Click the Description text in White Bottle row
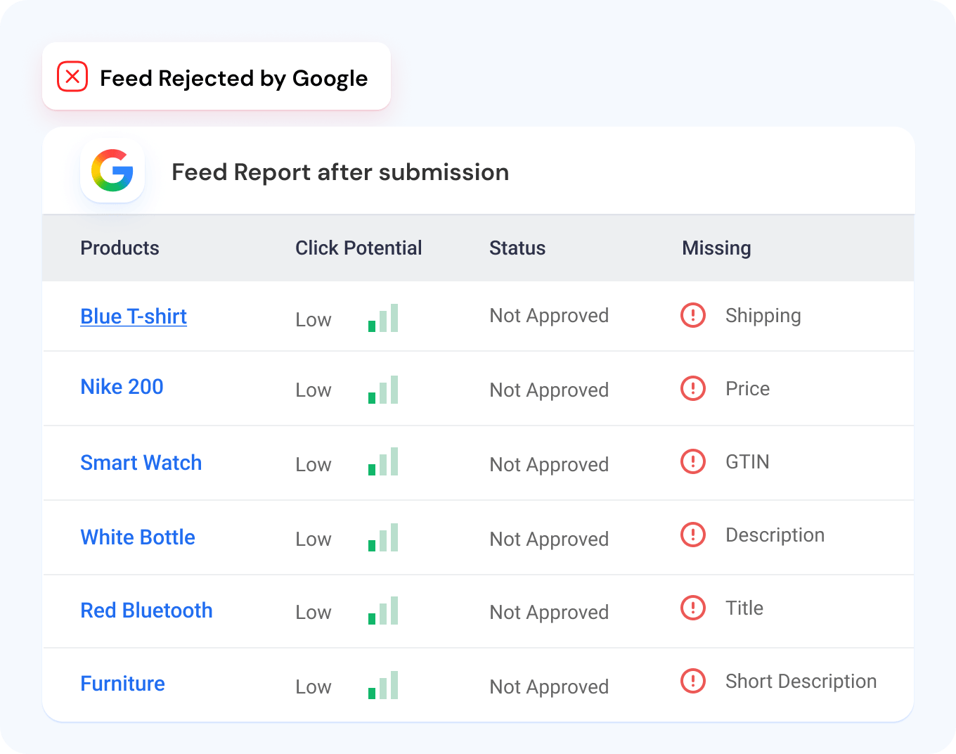The width and height of the screenshot is (956, 754). [x=775, y=536]
